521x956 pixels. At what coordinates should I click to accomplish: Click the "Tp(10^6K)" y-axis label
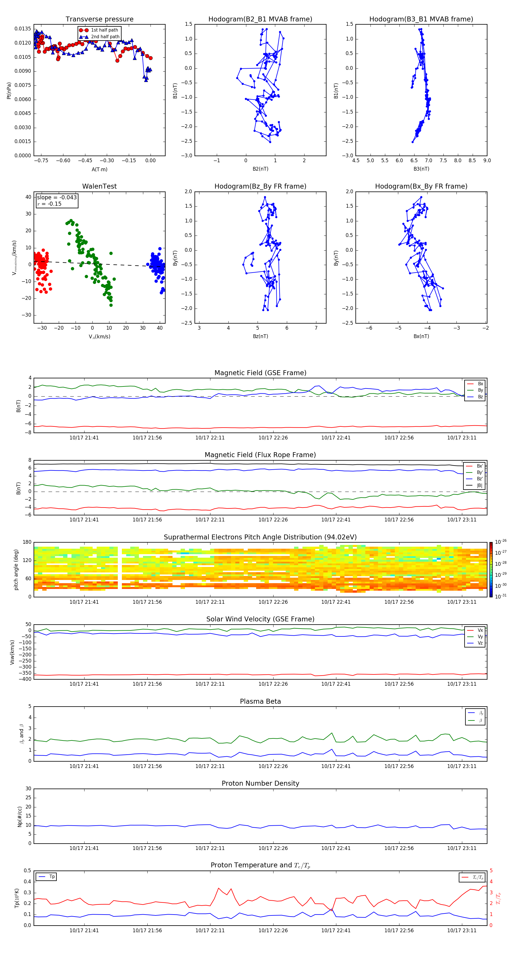point(17,898)
